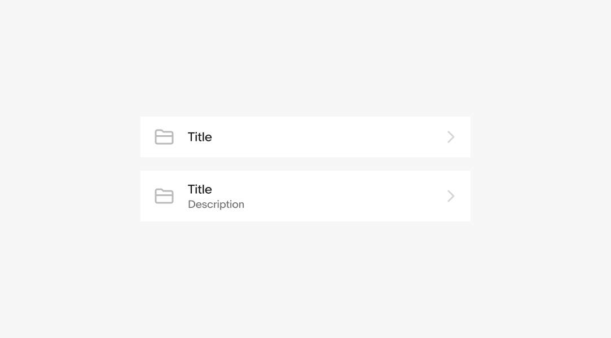Select the Title label in the top row
The height and width of the screenshot is (338, 611).
click(x=200, y=137)
